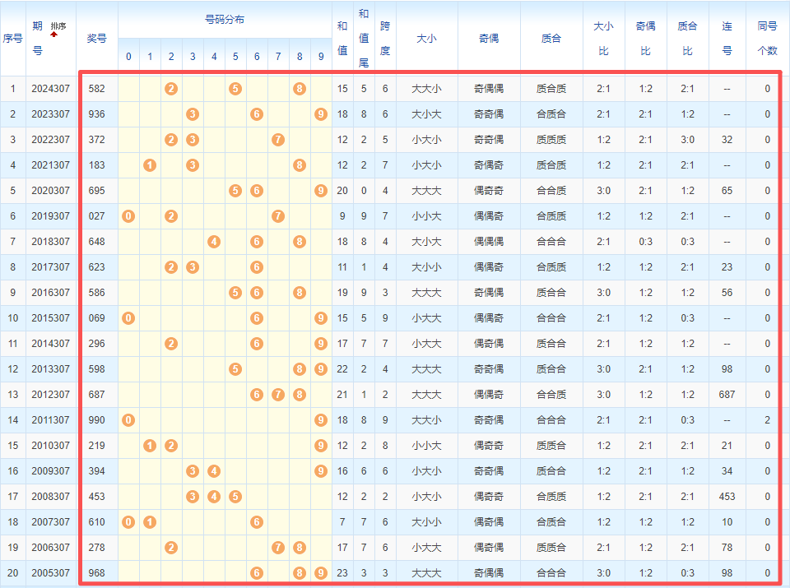Click the orange ball 0 in row 2015307
Image resolution: width=790 pixels, height=588 pixels.
(x=128, y=318)
